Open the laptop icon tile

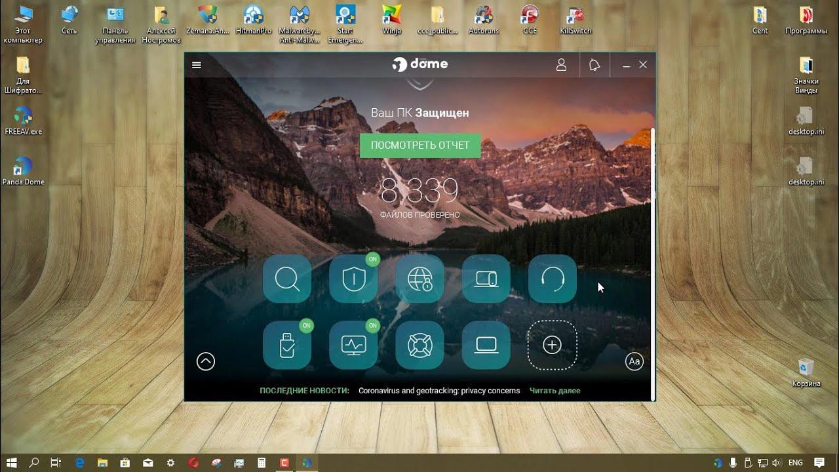pos(486,345)
